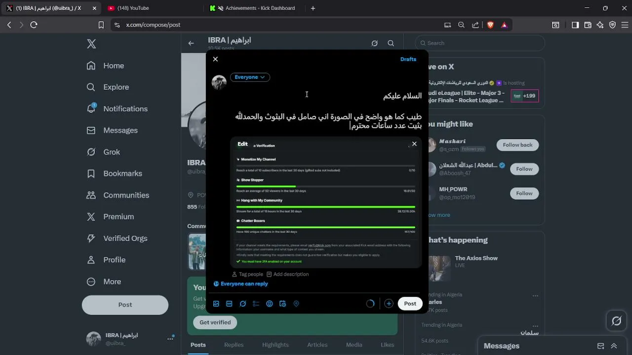Click Grok icon in profile header
This screenshot has width=632, height=355.
(x=374, y=43)
